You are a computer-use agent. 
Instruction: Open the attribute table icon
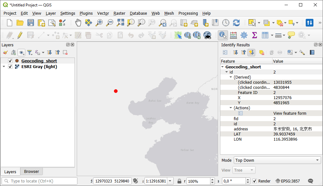pyautogui.click(x=265, y=35)
